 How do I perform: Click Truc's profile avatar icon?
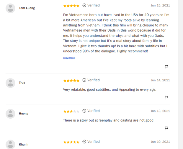coord(10,83)
